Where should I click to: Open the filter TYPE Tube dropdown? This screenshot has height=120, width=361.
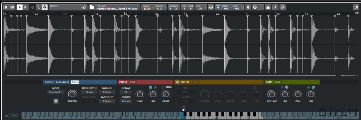[x=186, y=92]
